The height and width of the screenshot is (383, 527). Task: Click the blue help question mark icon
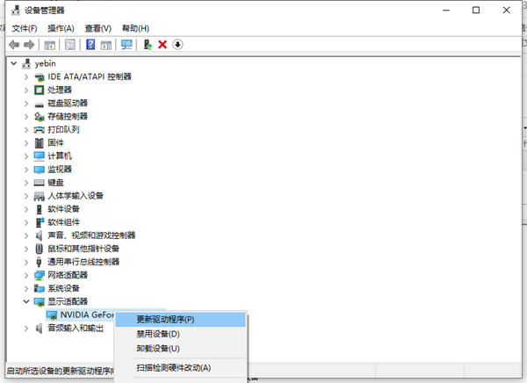(x=90, y=44)
